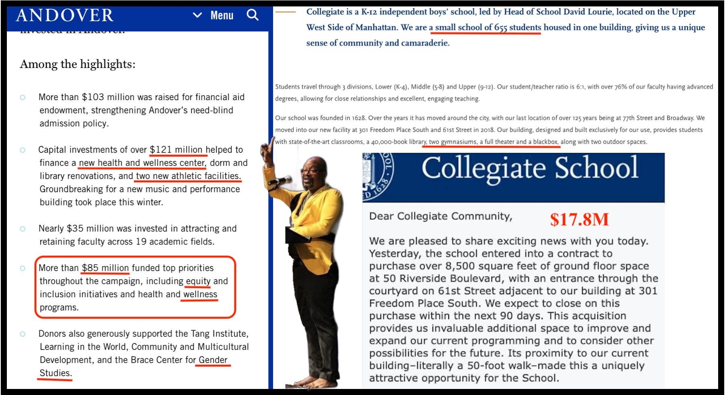Click the words "Gender Studies"
This screenshot has width=725, height=395.
pos(134,366)
